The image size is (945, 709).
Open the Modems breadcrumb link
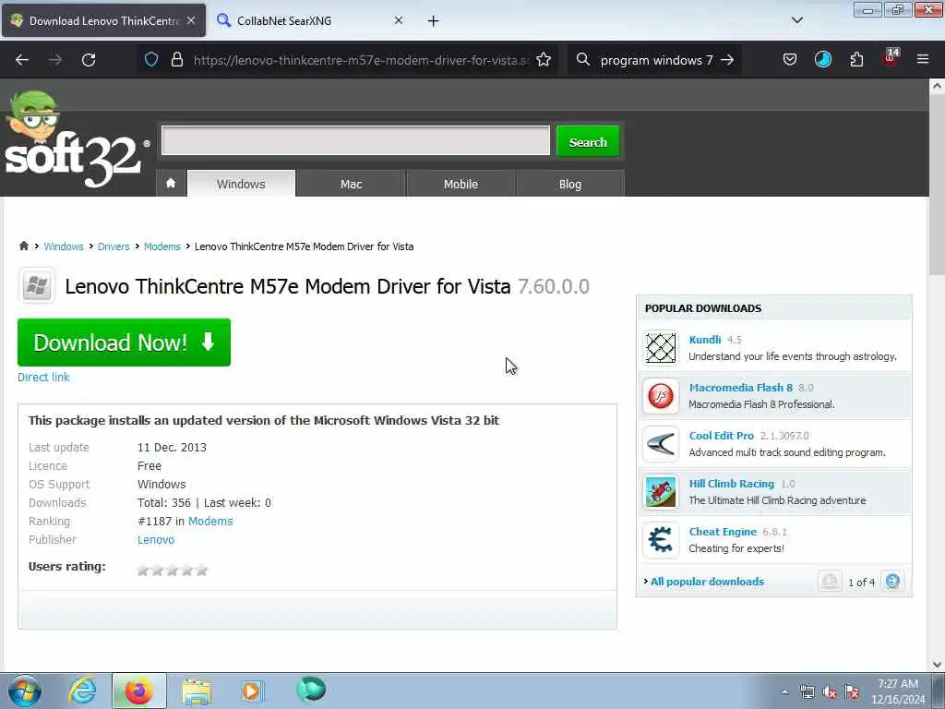tap(162, 246)
